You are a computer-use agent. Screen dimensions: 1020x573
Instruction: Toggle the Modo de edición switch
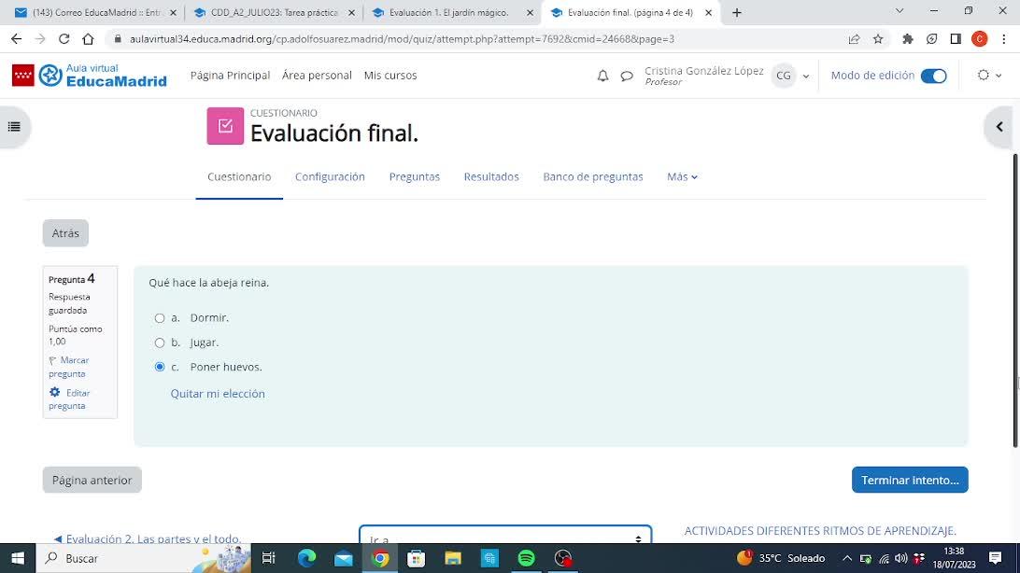933,76
